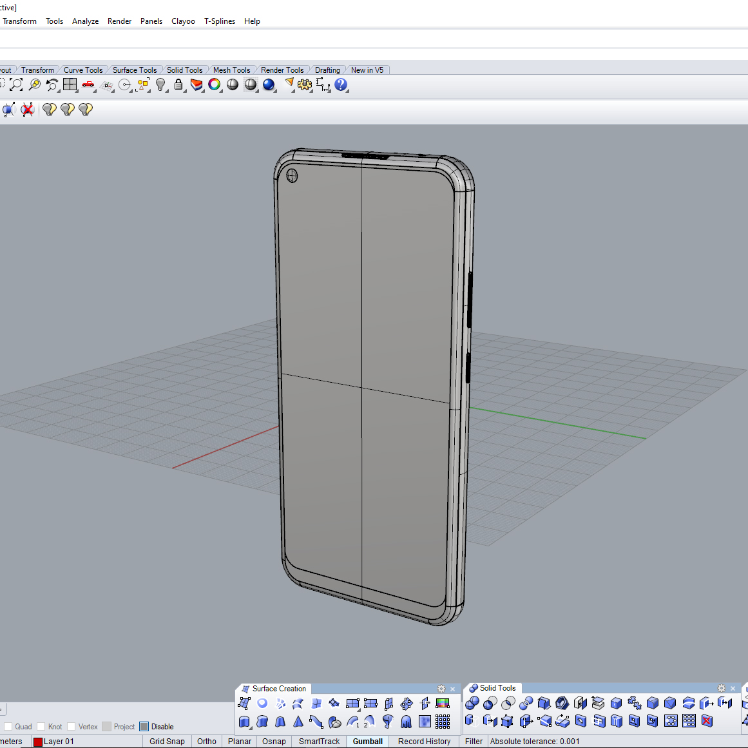
Task: Click the Boolean union icon in Solid Tools
Action: 472,703
